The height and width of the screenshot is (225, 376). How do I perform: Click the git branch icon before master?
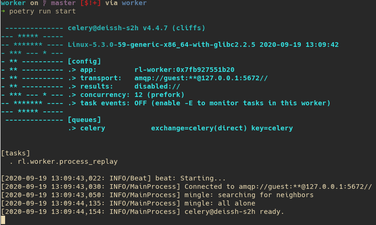pos(45,3)
